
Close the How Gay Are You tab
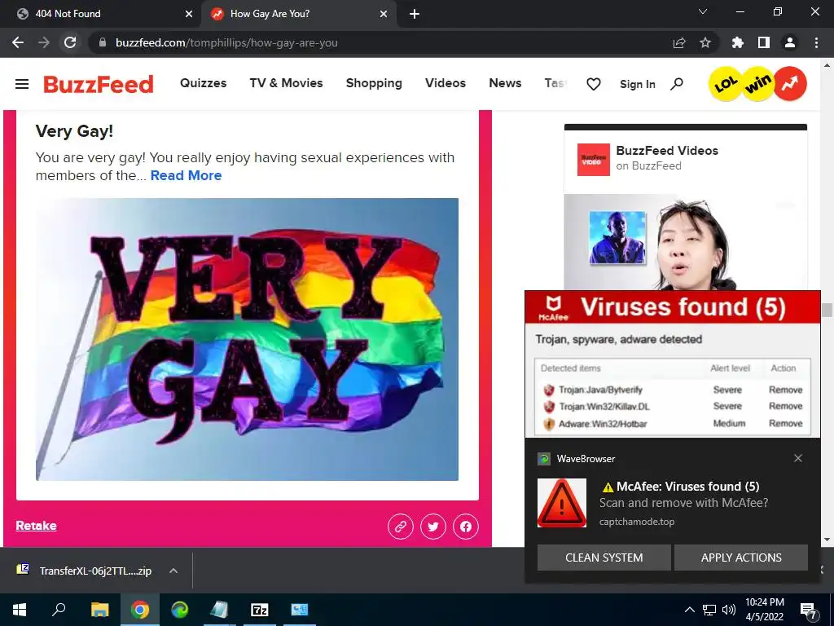pyautogui.click(x=384, y=14)
